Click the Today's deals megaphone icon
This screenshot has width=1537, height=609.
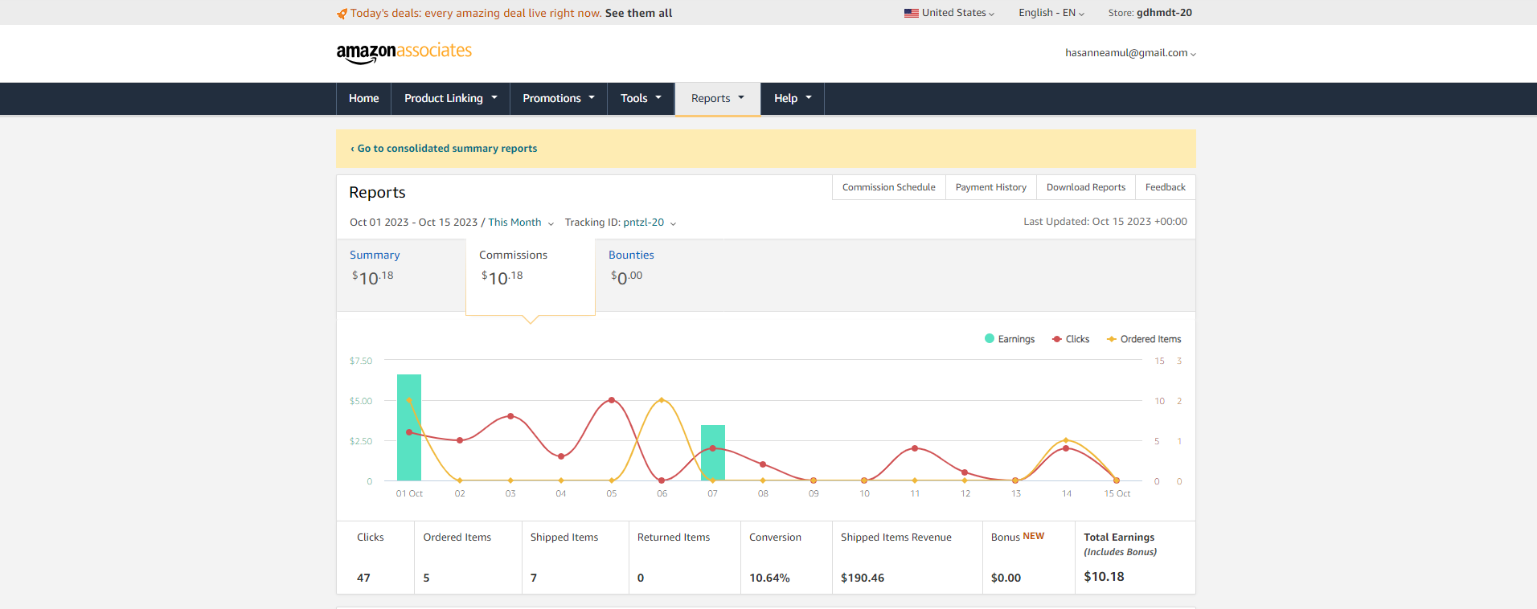[342, 14]
